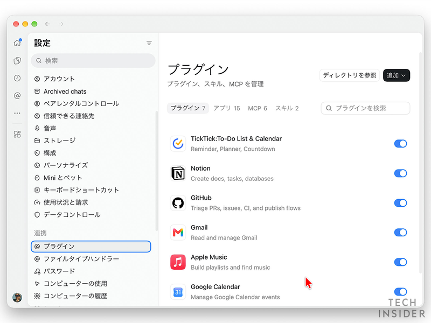Click the grid widgets icon in rail

[17, 134]
